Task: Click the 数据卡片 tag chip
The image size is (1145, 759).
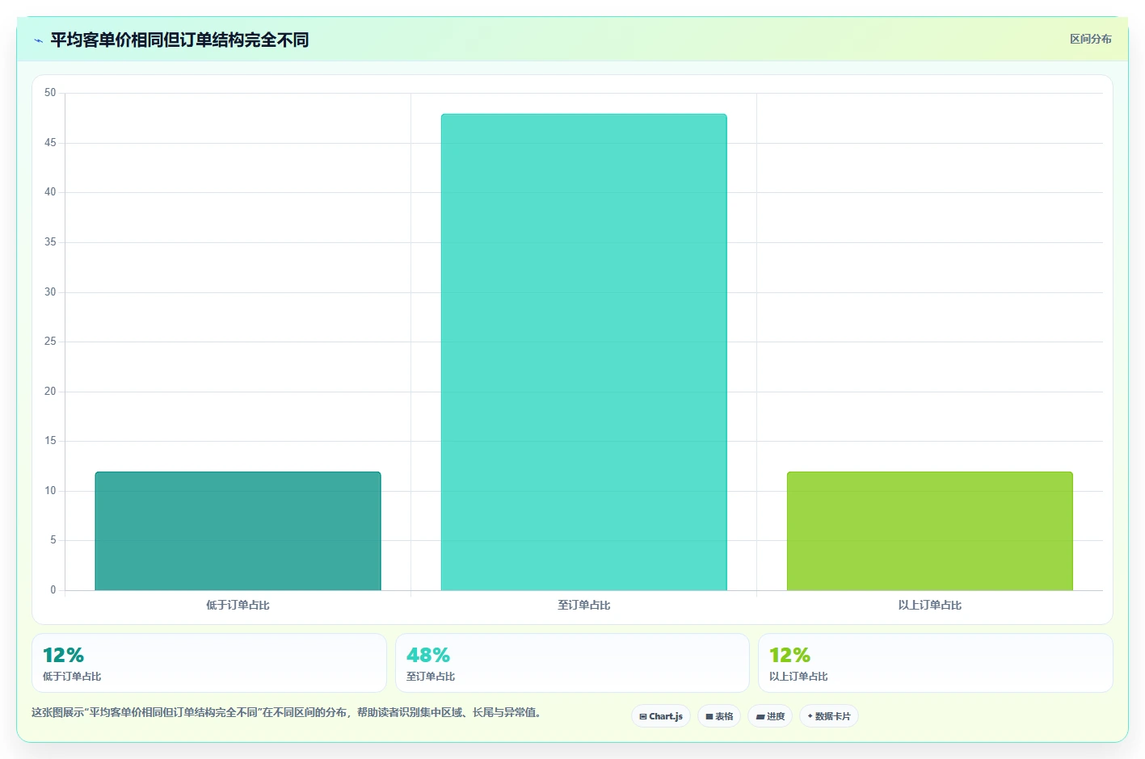Action: (x=829, y=716)
